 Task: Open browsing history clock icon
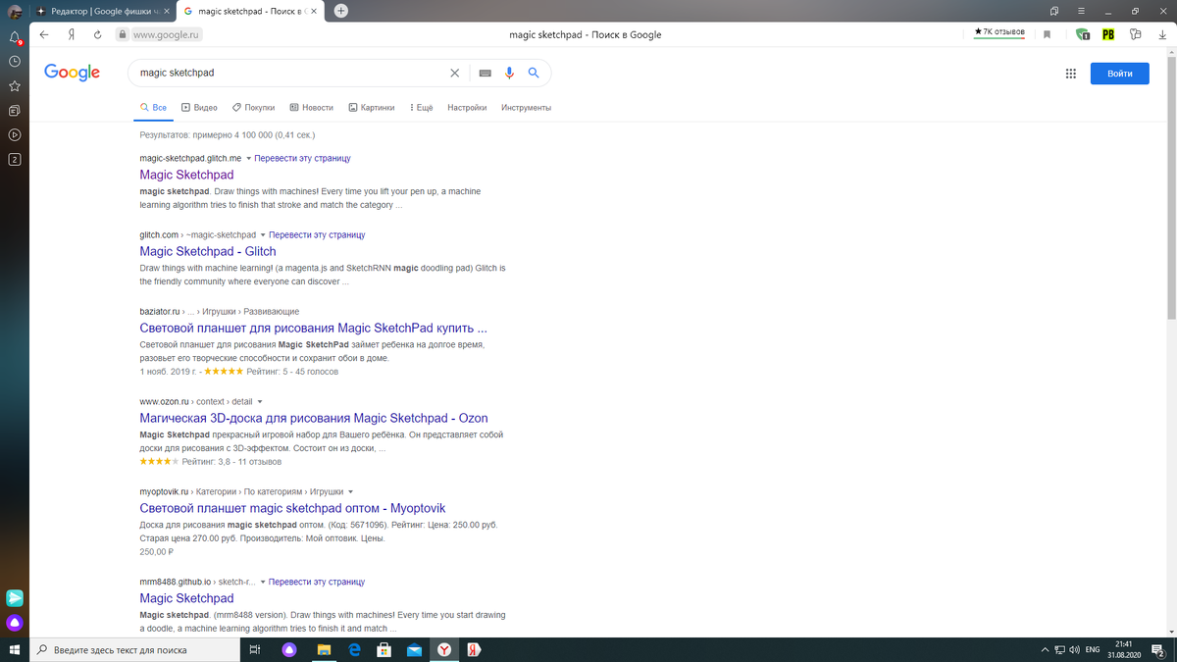[x=15, y=61]
